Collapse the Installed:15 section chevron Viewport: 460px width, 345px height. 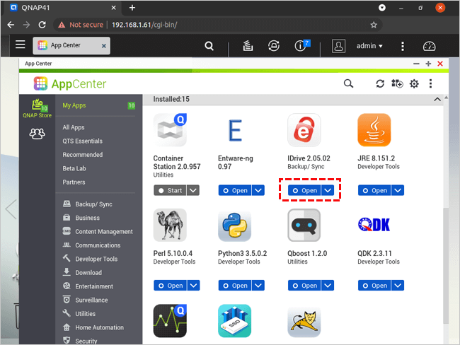point(437,100)
